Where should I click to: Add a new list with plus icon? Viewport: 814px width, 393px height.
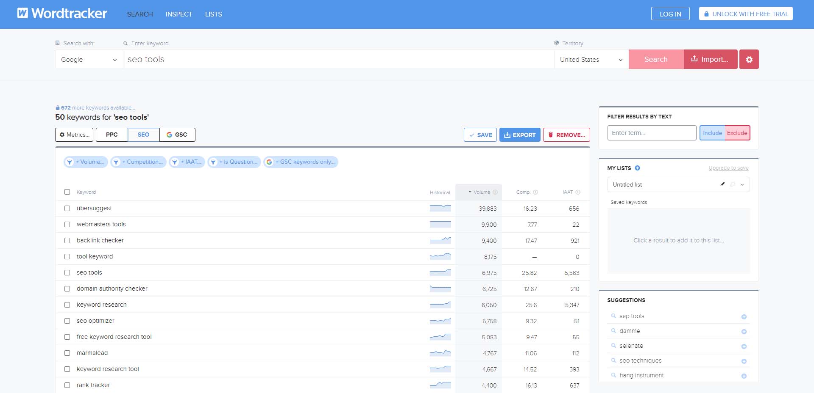point(637,168)
